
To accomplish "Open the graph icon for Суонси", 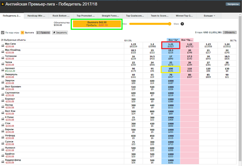I will 3,143.
